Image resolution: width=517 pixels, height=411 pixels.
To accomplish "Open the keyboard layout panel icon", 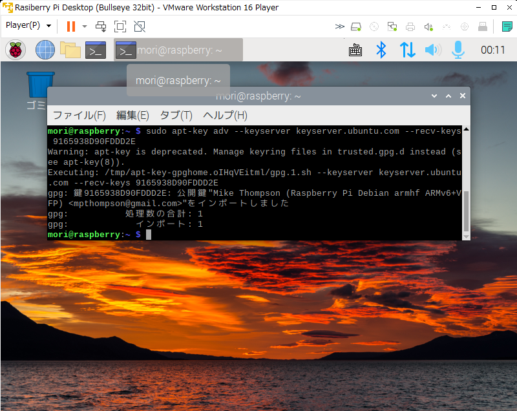I will (355, 50).
